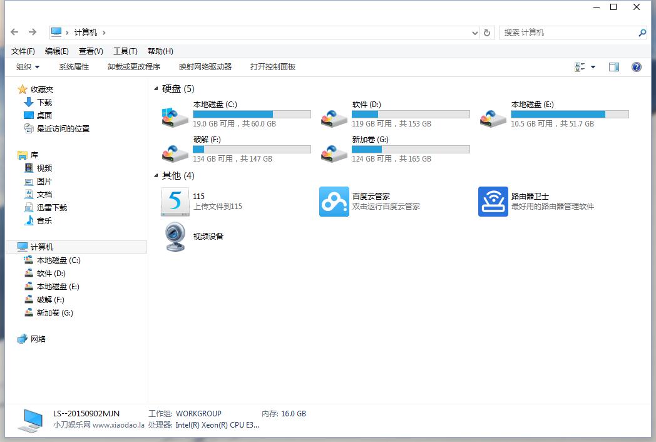Toggle the preview pane icon
The height and width of the screenshot is (442, 656).
pyautogui.click(x=613, y=67)
